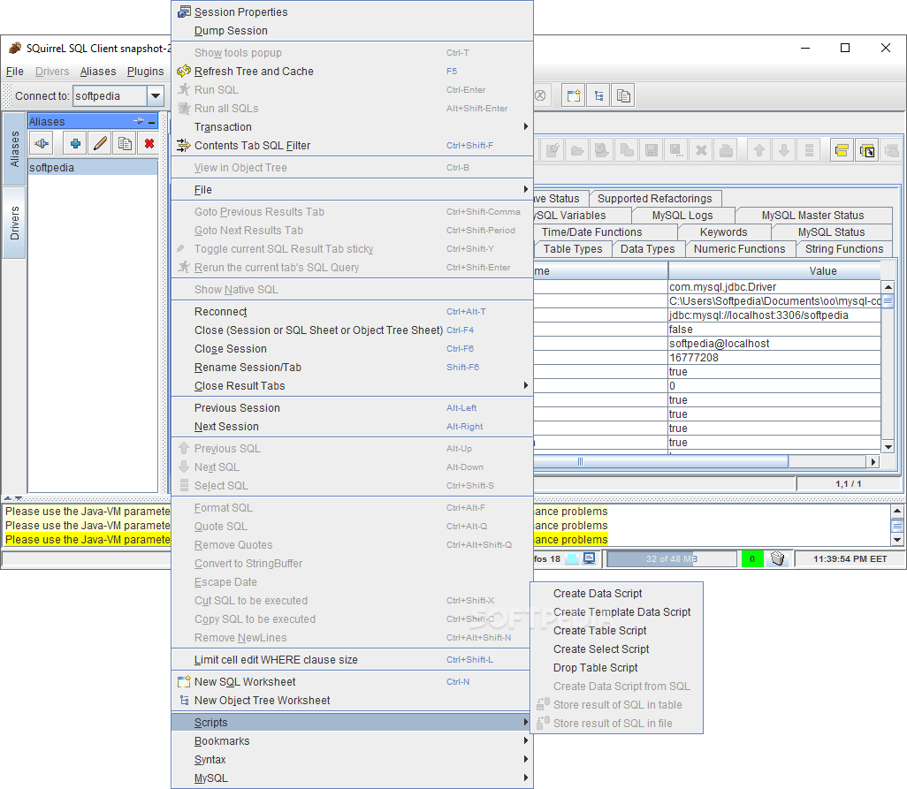Select the softpedia alias in the list

pyautogui.click(x=93, y=168)
